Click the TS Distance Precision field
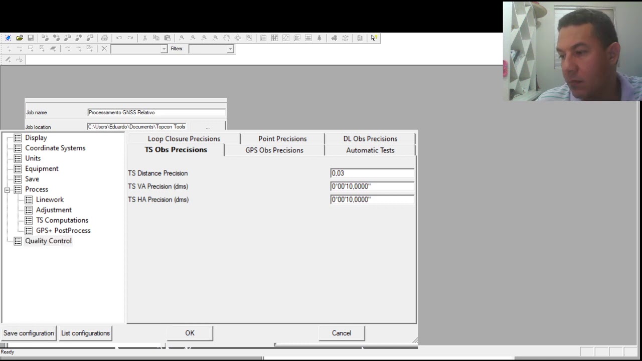 coord(372,173)
